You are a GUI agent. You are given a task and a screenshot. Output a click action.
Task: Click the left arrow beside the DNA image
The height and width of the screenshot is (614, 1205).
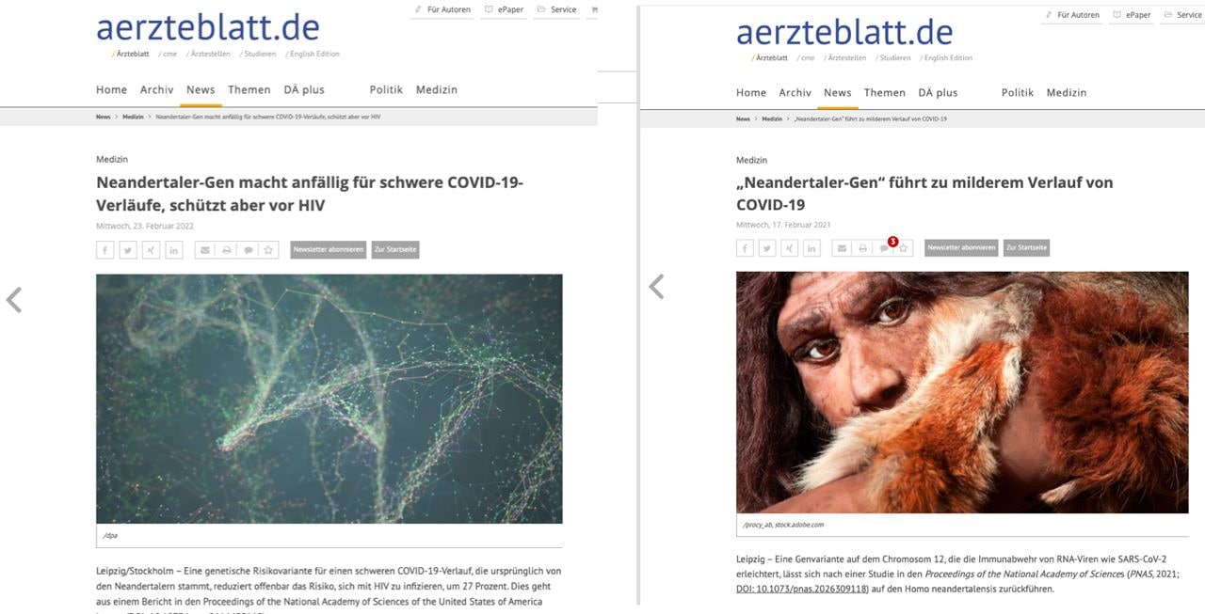coord(14,300)
